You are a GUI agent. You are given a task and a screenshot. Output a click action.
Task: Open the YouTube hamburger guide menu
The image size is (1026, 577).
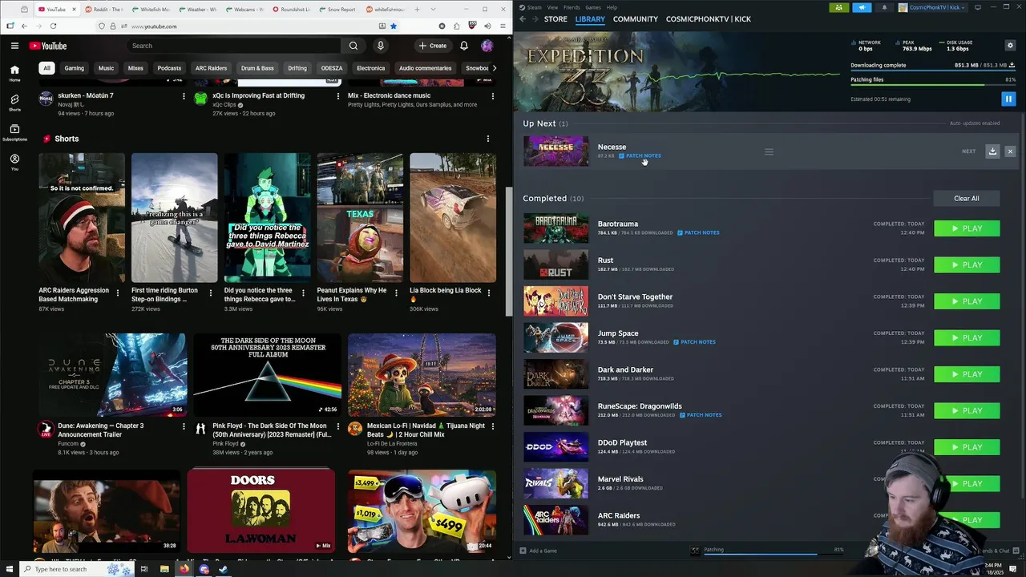point(14,46)
